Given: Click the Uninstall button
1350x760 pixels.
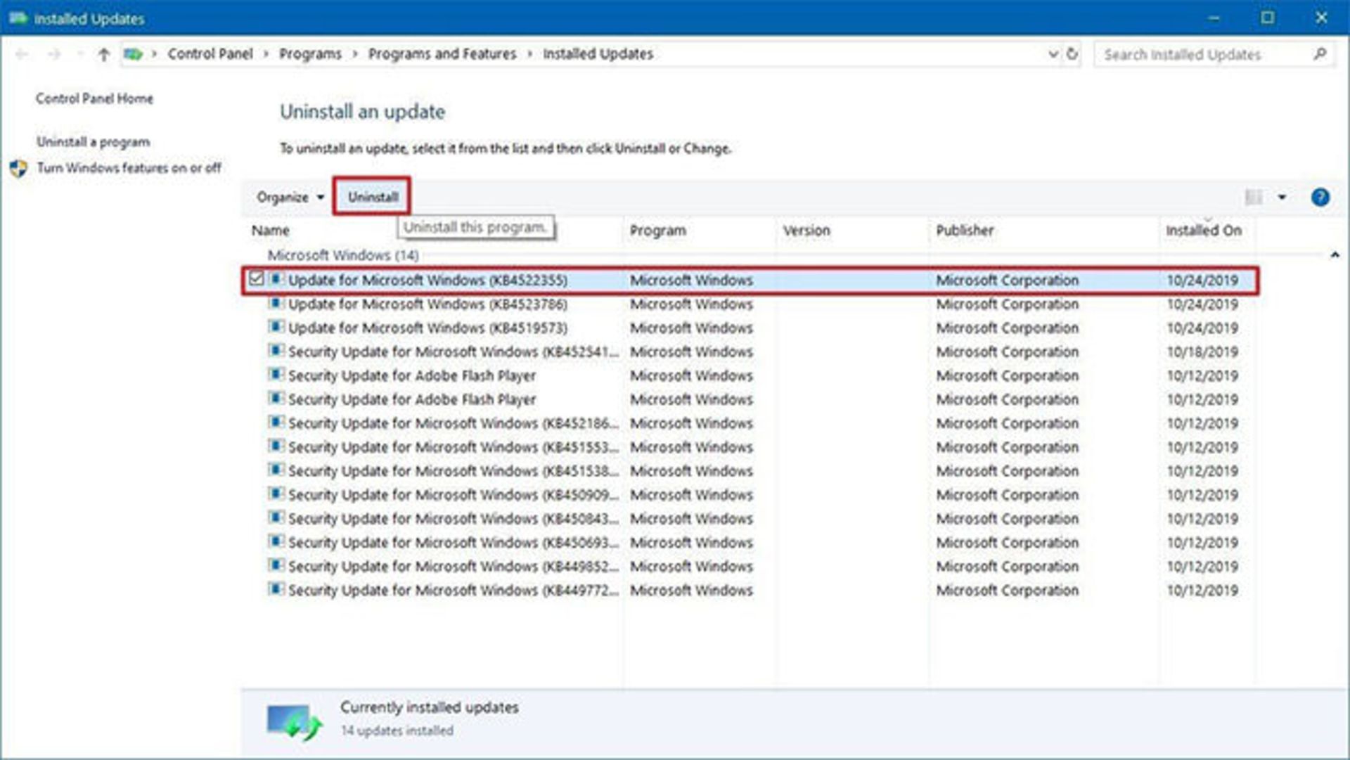Looking at the screenshot, I should [x=373, y=197].
